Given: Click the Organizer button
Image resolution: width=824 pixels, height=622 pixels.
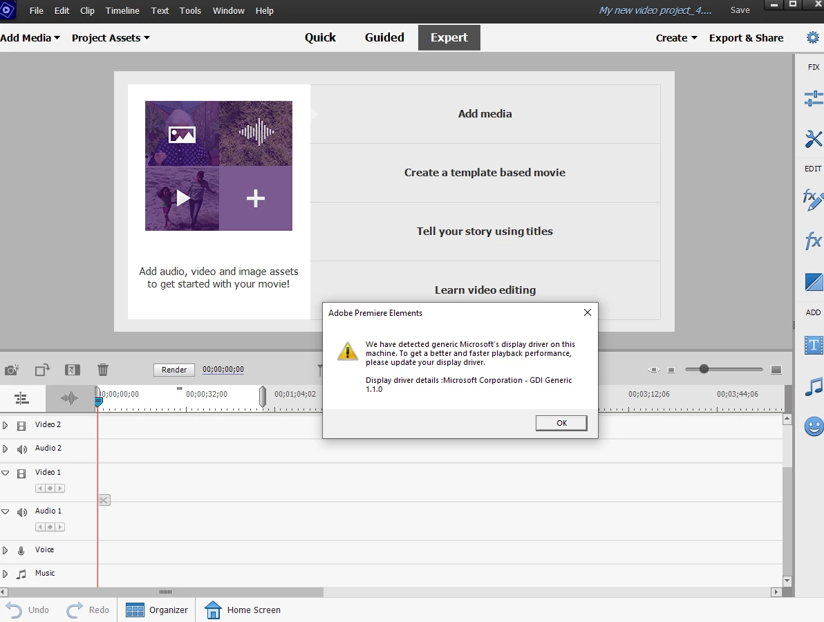Looking at the screenshot, I should coord(157,610).
